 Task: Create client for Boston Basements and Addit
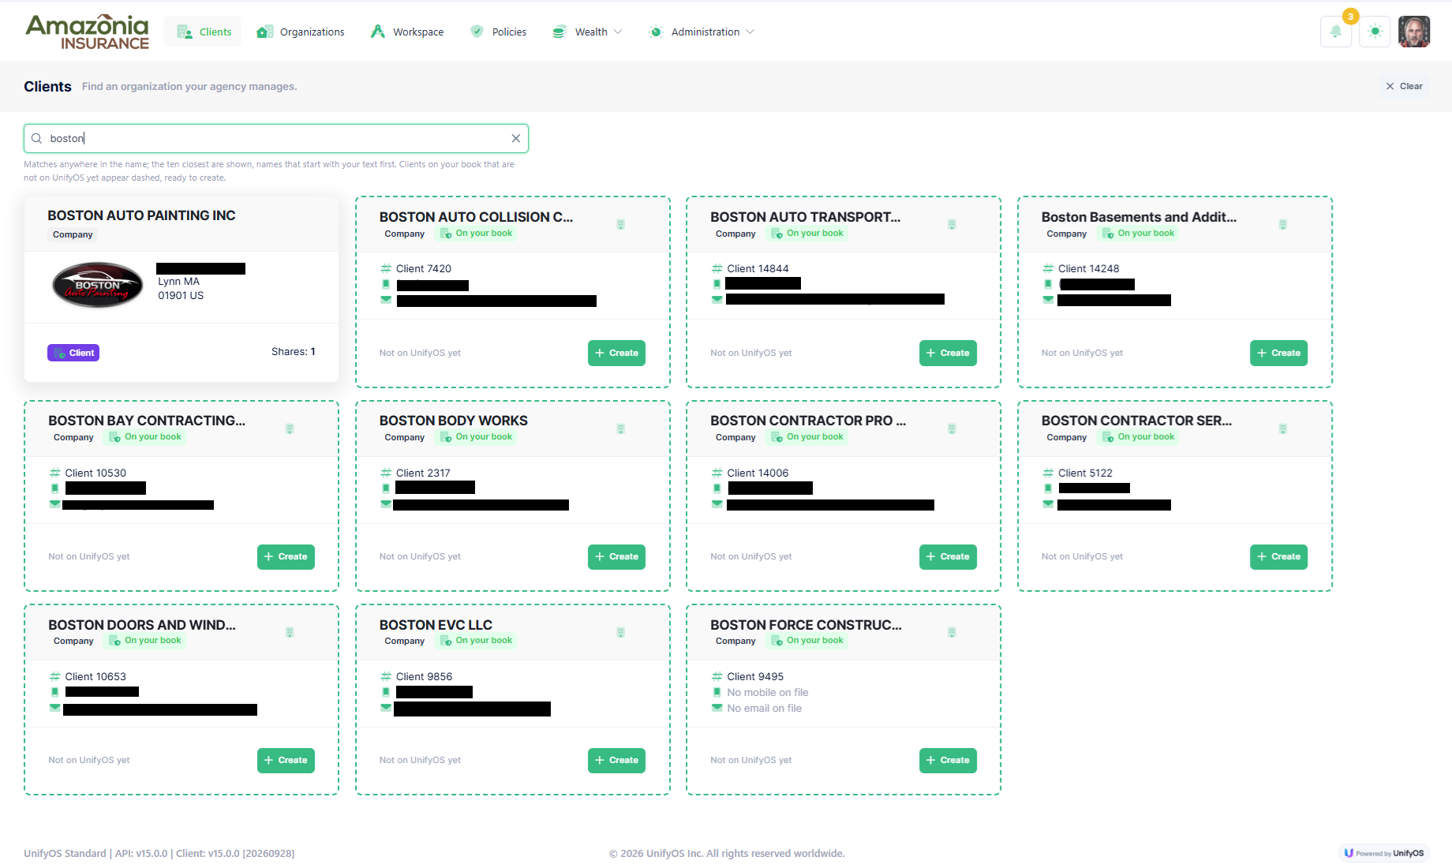(1278, 353)
